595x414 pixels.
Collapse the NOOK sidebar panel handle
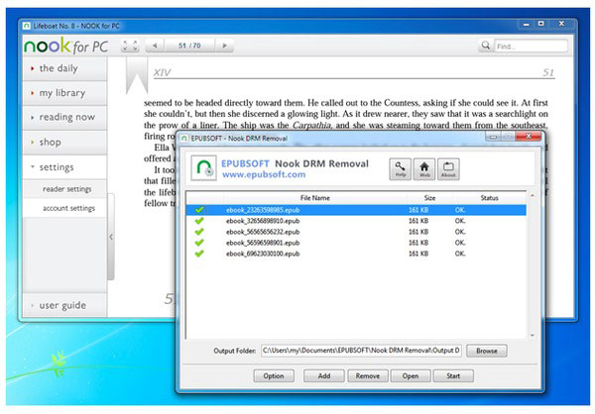tap(111, 237)
